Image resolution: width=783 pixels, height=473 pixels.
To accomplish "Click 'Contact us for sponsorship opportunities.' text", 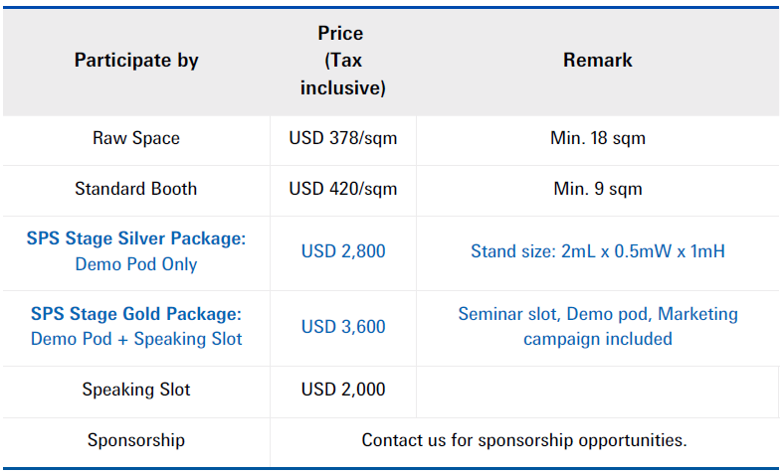I will coord(524,440).
